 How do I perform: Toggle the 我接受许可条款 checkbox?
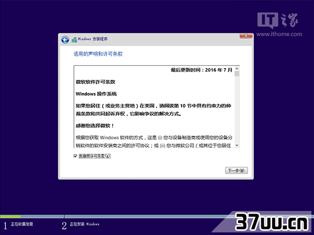[x=75, y=156]
